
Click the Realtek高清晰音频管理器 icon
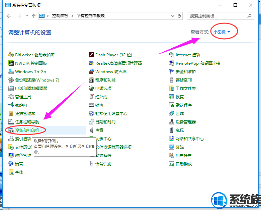coord(91,63)
